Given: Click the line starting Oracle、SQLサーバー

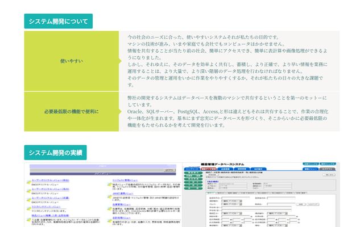Looking at the screenshot, I should click(227, 112).
